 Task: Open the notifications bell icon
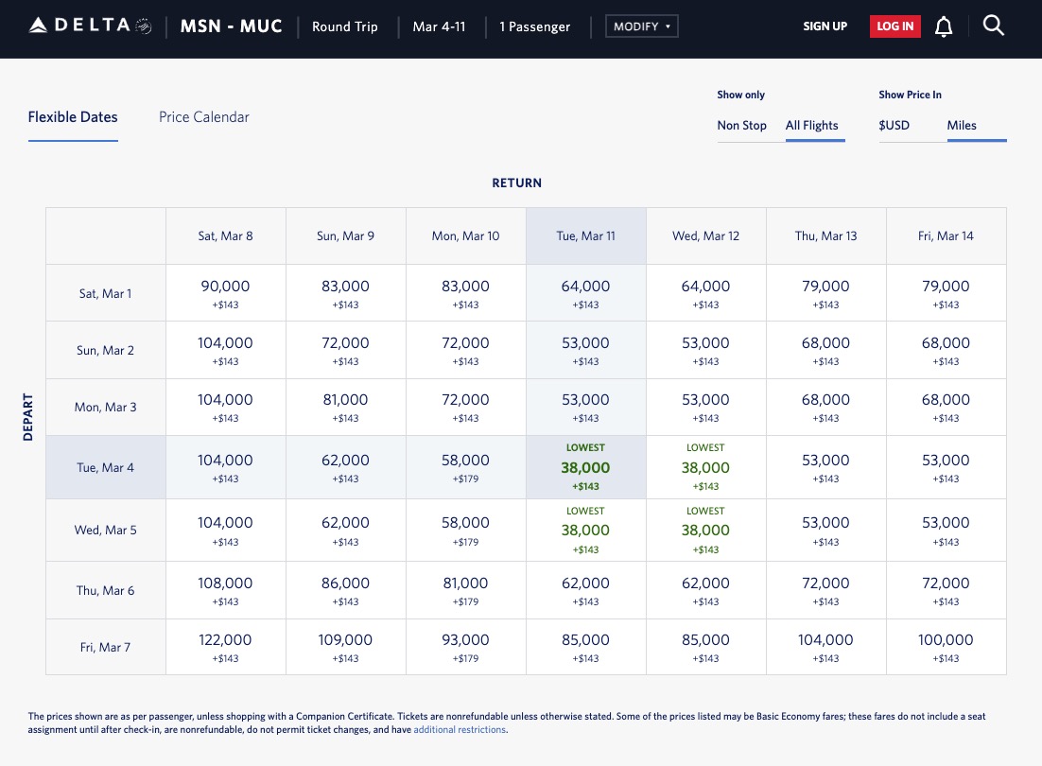click(x=944, y=26)
